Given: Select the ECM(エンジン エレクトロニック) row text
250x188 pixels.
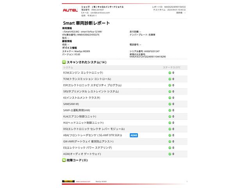Looking at the screenshot, I should coord(83,73).
